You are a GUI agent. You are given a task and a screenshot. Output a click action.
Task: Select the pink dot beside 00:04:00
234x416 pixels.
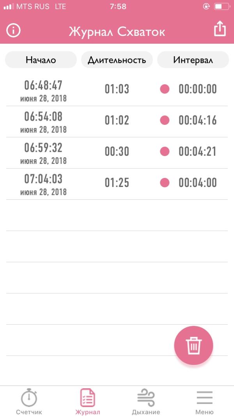[165, 183]
